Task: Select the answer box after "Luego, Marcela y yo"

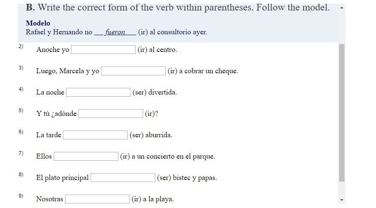Action: [133, 71]
